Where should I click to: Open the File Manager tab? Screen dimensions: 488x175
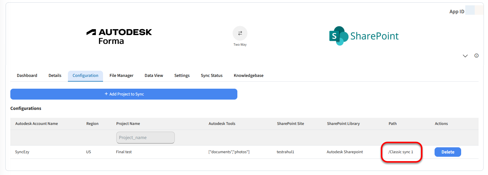(x=121, y=76)
